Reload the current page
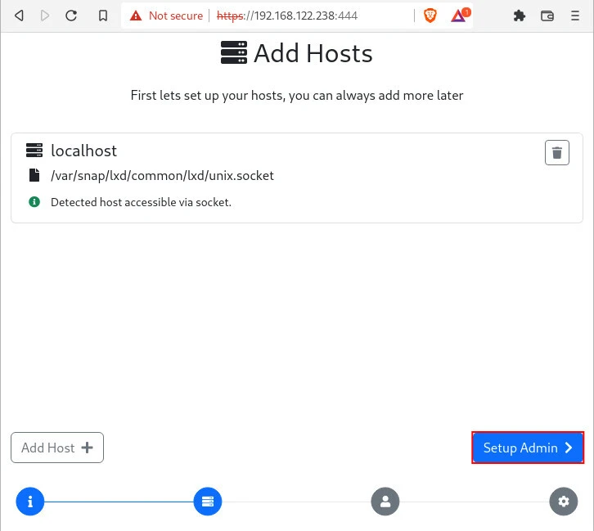594x531 pixels. tap(71, 16)
